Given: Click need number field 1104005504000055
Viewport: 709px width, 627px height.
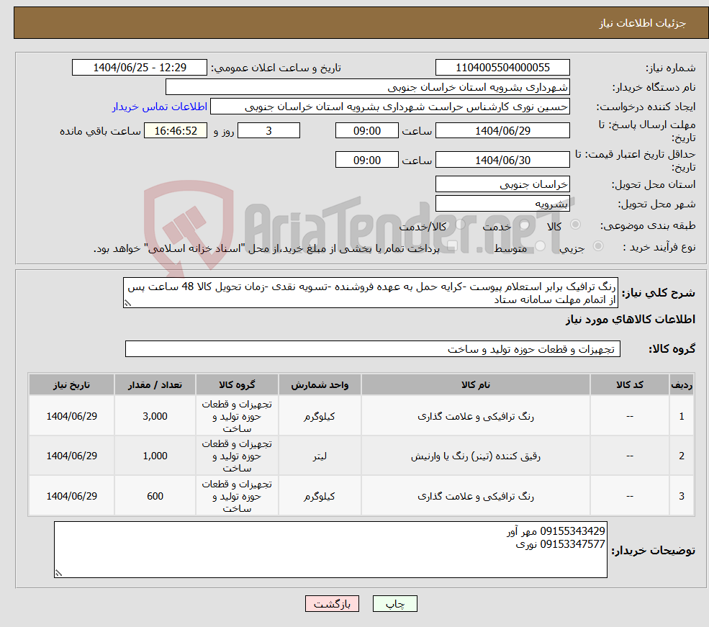Looking at the screenshot, I should (x=502, y=68).
